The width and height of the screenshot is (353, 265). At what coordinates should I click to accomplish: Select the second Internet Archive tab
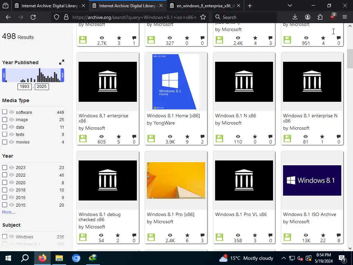click(128, 6)
